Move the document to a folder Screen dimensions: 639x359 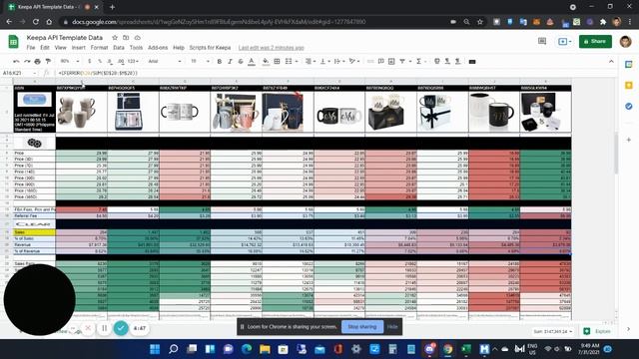(x=126, y=38)
